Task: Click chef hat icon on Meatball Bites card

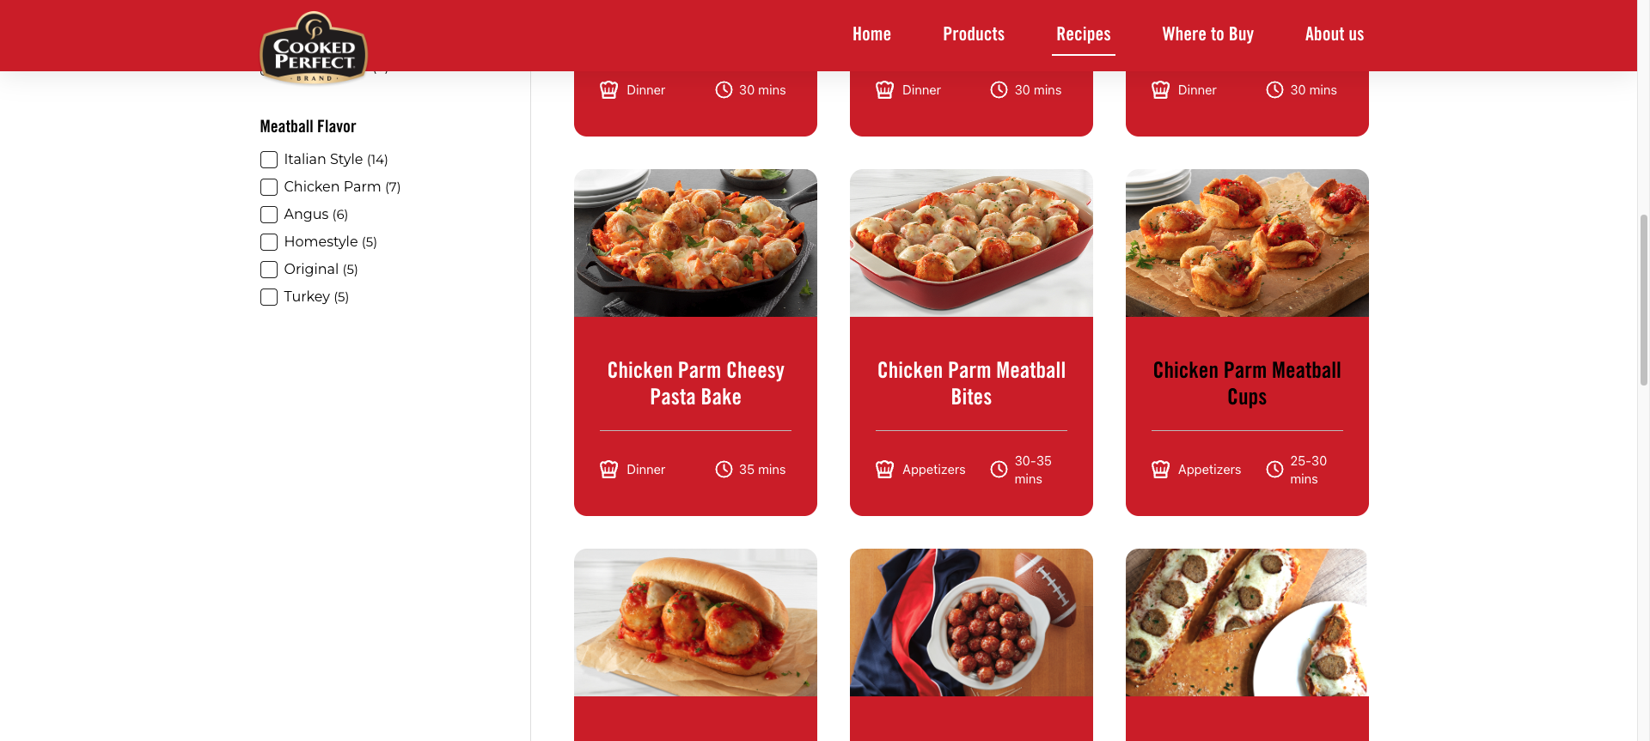Action: (x=884, y=470)
